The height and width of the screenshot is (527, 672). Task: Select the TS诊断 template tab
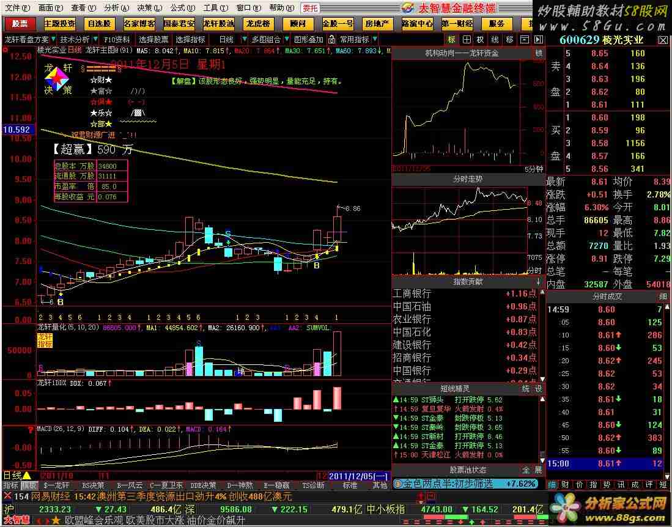click(313, 485)
